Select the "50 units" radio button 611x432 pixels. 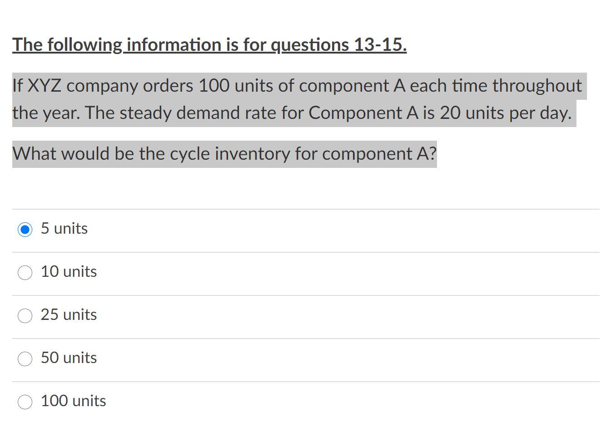pyautogui.click(x=25, y=358)
